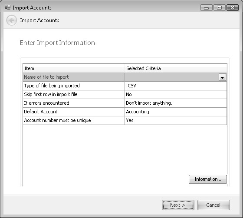This screenshot has width=243, height=218.
Task: Click the Selected Criteria column header
Action: tap(176, 68)
